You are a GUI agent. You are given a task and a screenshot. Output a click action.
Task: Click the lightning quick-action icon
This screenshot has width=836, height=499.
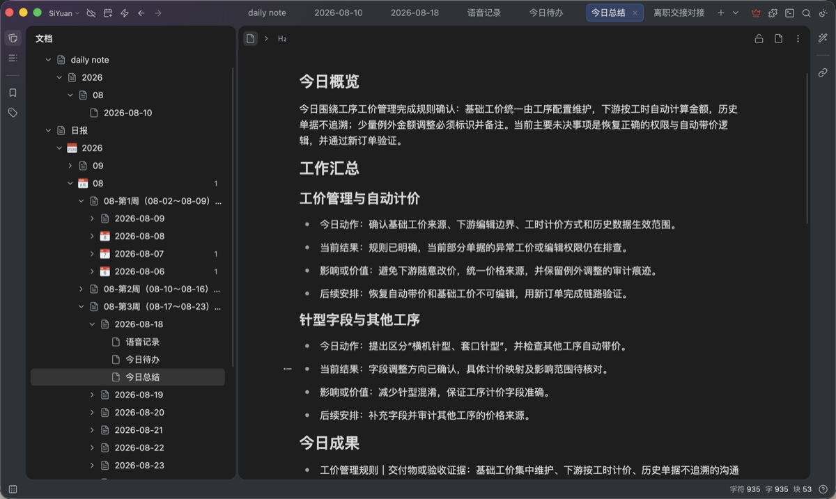[125, 13]
